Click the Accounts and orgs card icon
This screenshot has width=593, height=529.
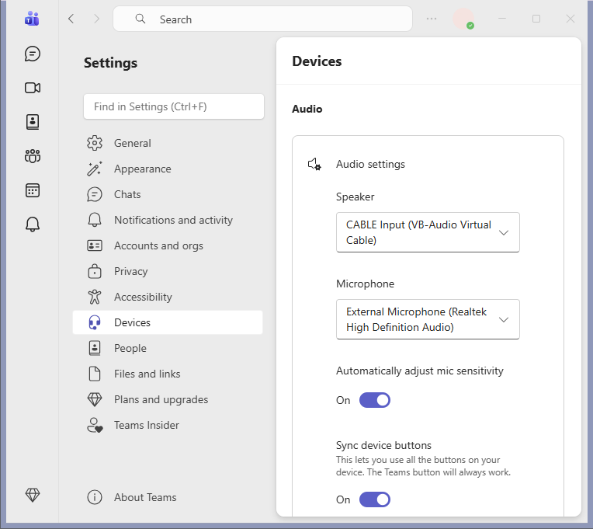[95, 245]
